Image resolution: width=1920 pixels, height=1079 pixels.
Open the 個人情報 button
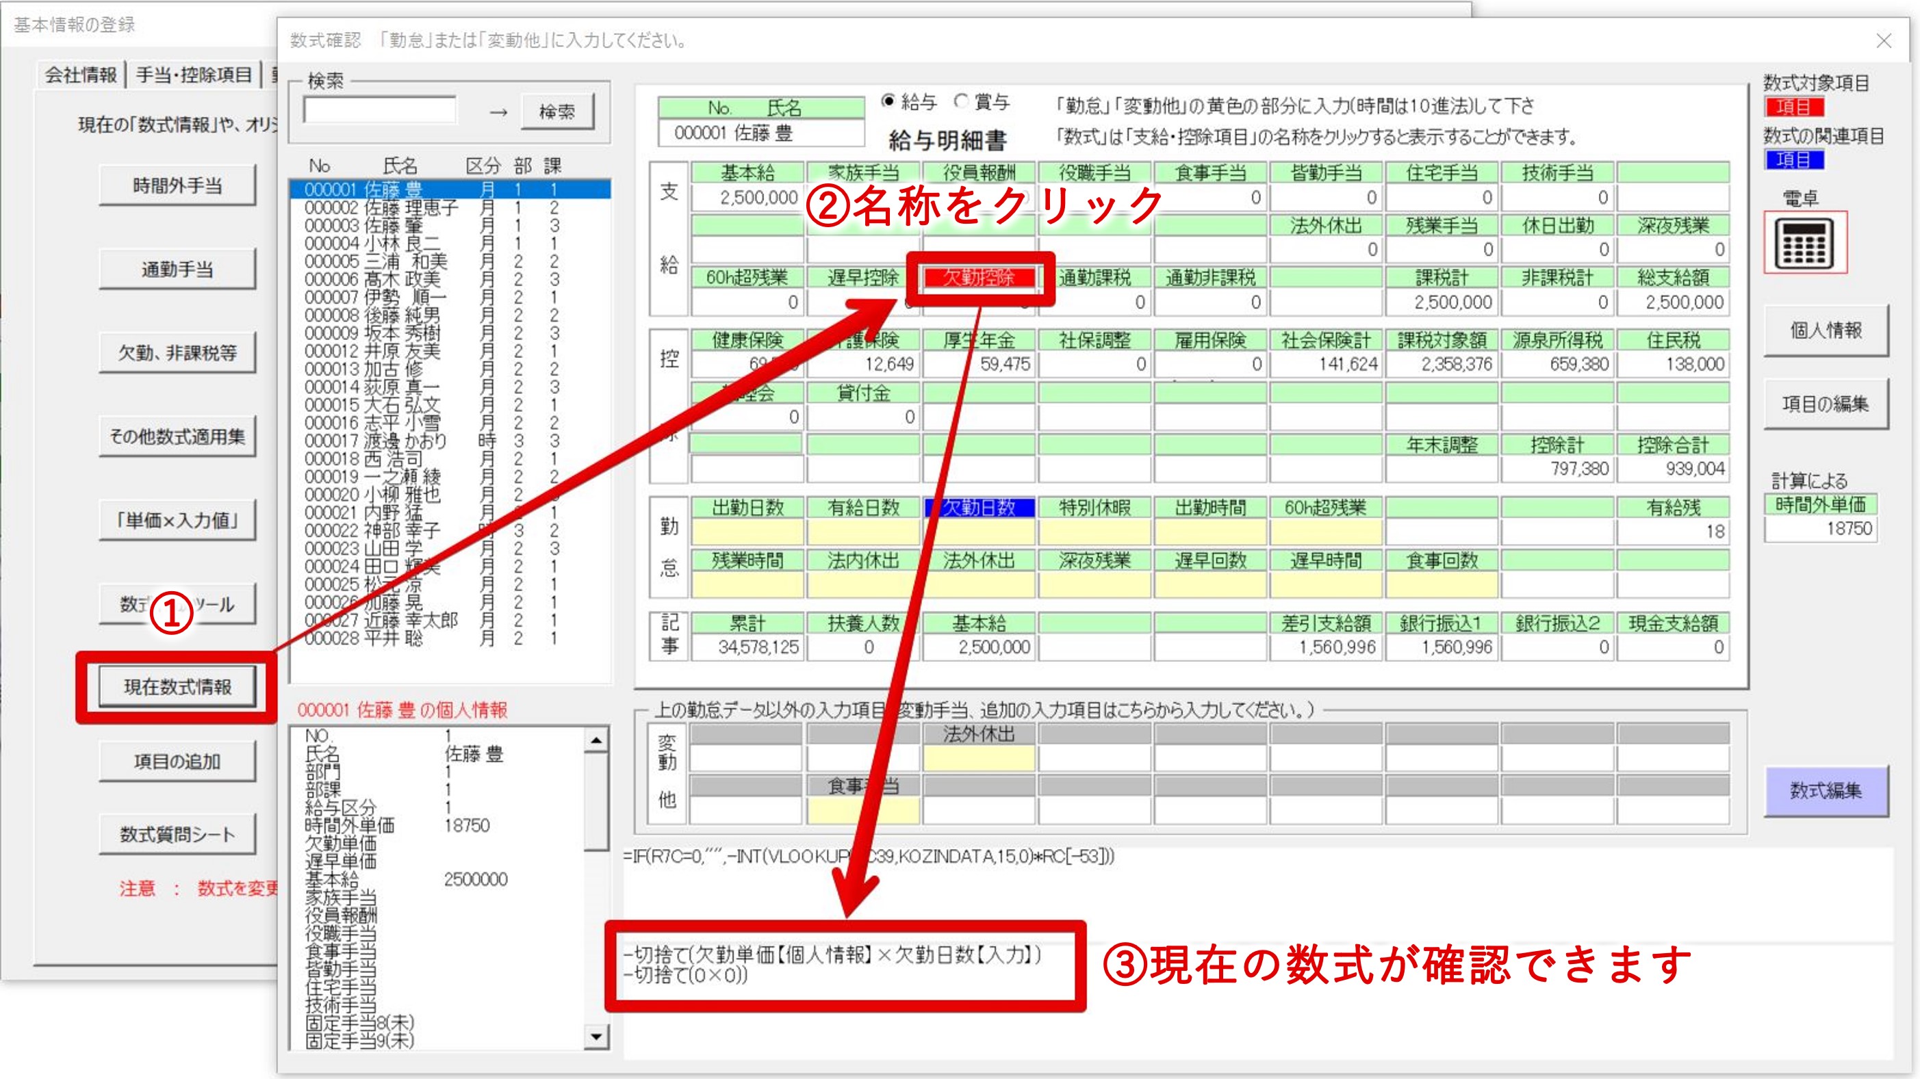[x=1826, y=330]
